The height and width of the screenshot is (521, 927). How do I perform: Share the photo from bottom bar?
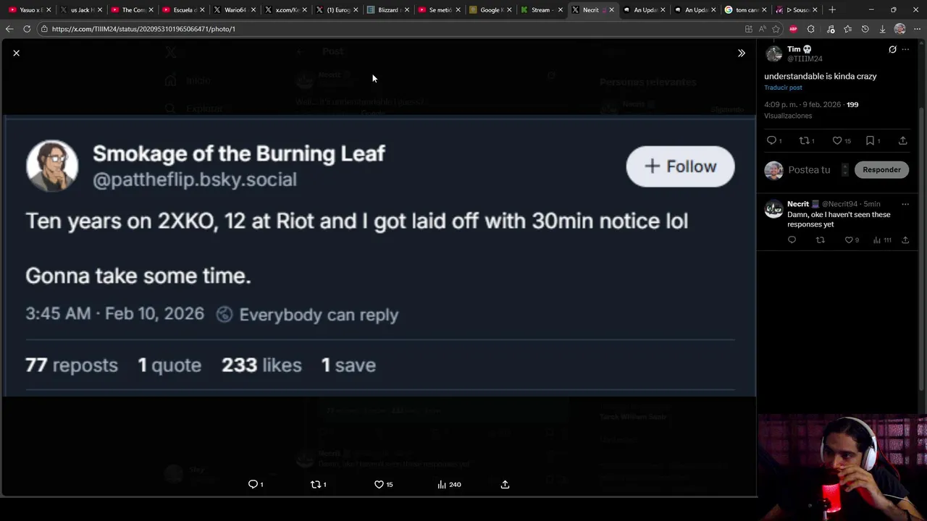pos(505,484)
